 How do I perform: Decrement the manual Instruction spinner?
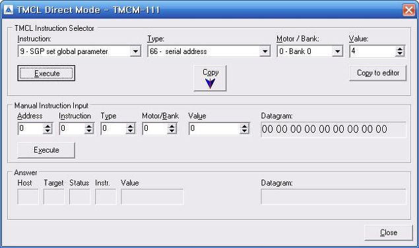tap(89, 132)
